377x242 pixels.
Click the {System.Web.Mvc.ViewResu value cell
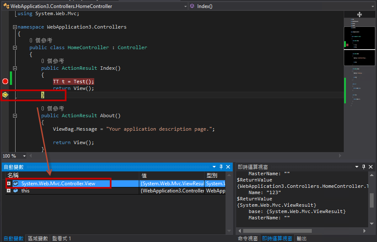172,184
